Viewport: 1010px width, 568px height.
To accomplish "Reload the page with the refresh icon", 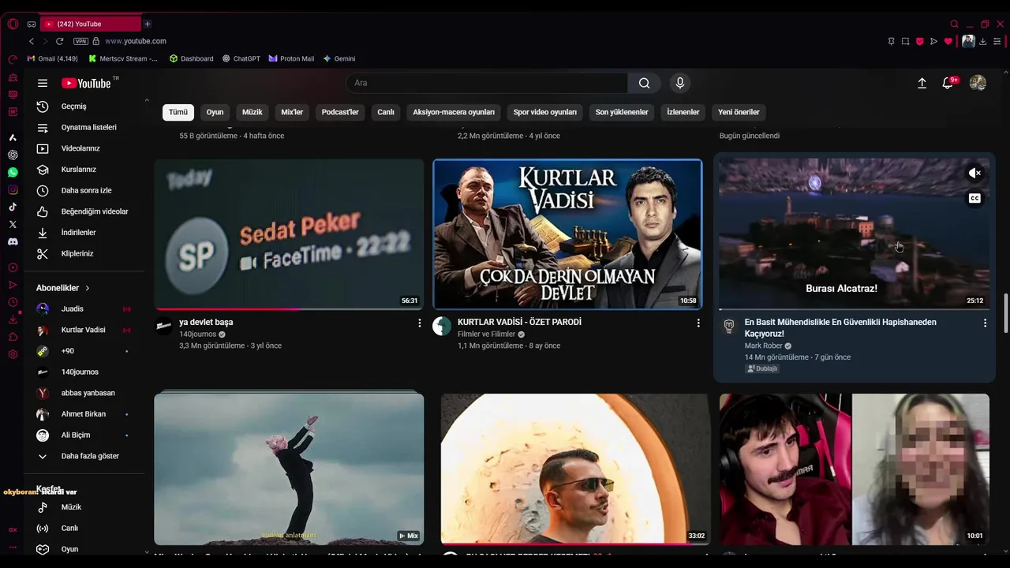I will tap(59, 41).
